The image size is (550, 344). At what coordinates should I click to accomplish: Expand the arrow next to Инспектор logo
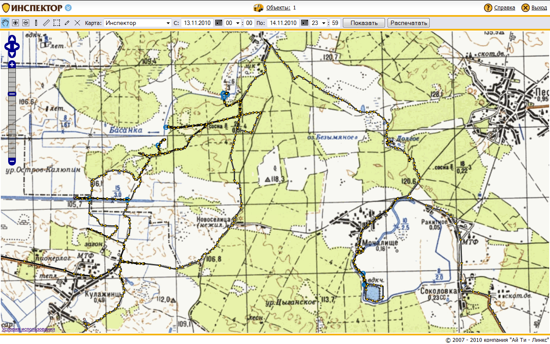(x=68, y=8)
